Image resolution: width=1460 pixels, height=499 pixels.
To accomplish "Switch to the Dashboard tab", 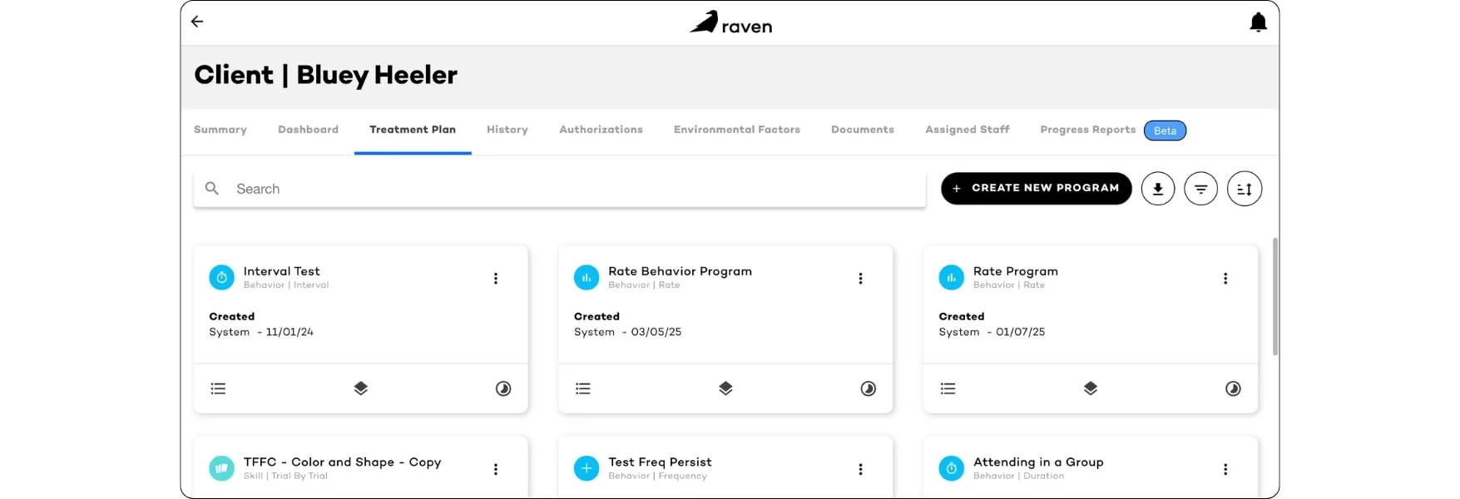I will point(308,130).
